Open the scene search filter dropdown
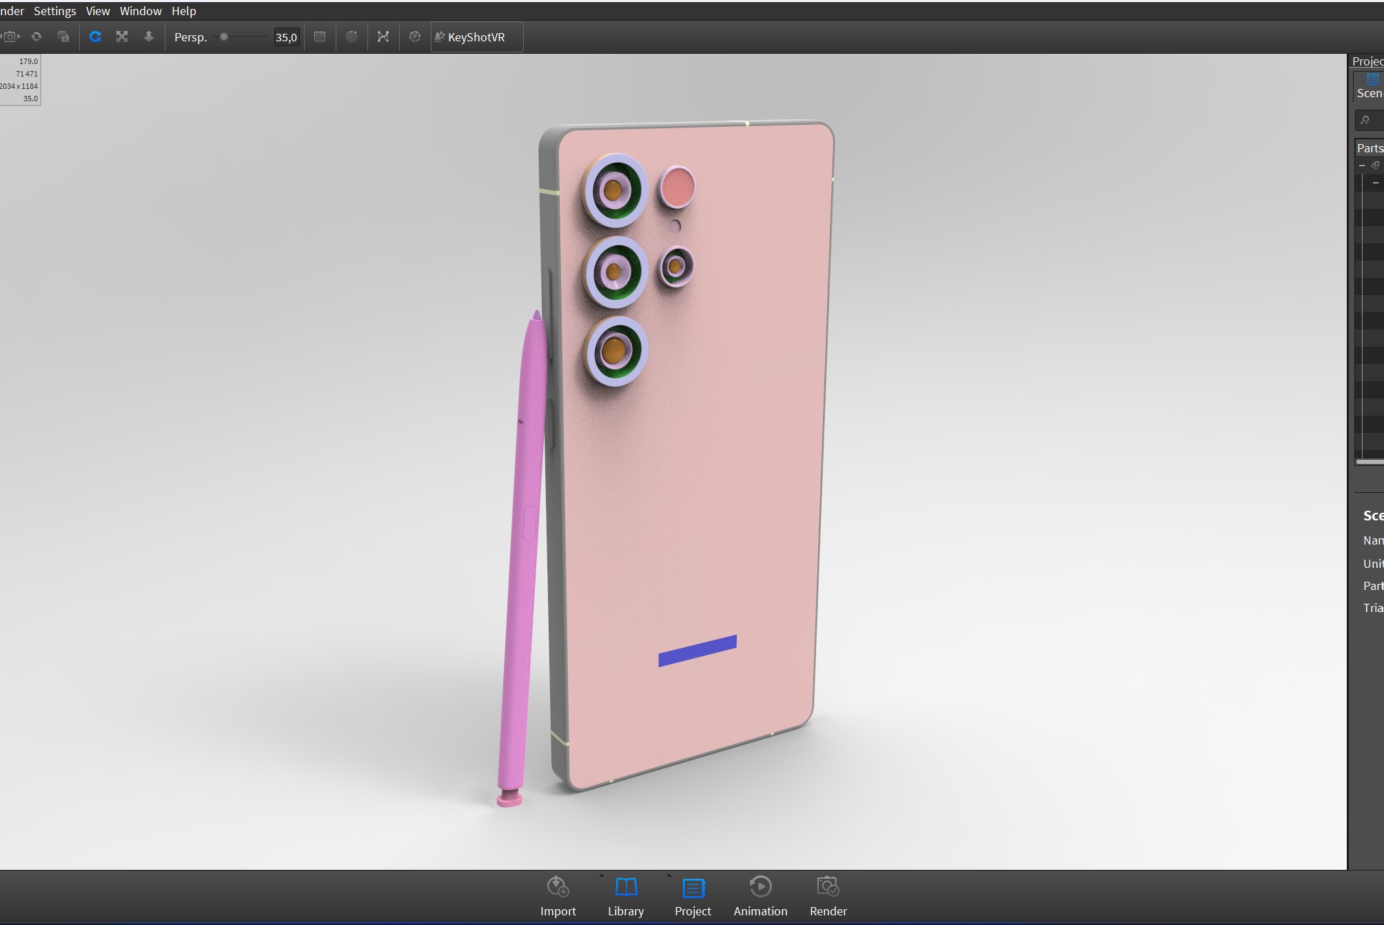Viewport: 1384px width, 925px height. pos(1365,120)
